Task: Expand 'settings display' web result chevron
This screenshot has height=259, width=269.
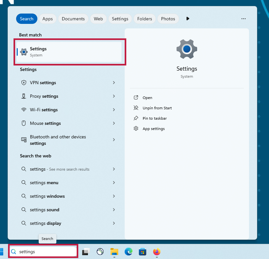Action: click(x=114, y=223)
